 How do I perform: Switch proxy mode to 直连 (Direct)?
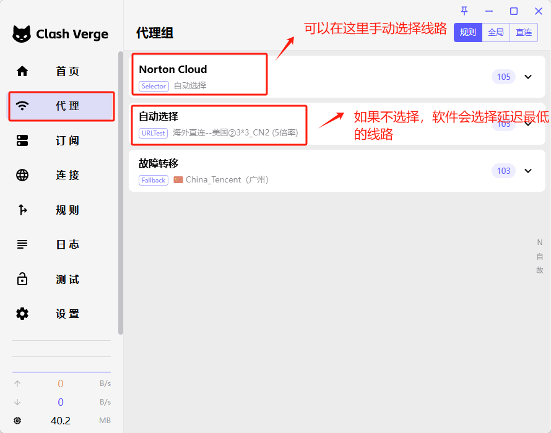(524, 33)
